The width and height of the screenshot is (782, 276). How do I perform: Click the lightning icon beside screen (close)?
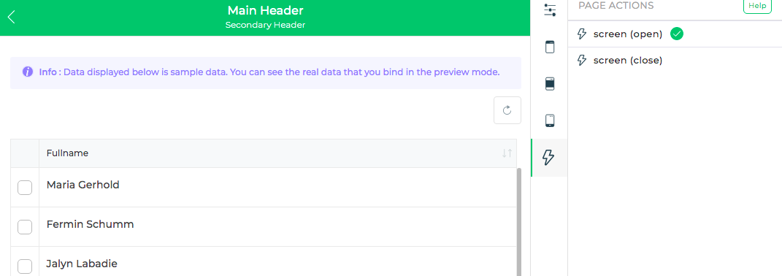[581, 61]
